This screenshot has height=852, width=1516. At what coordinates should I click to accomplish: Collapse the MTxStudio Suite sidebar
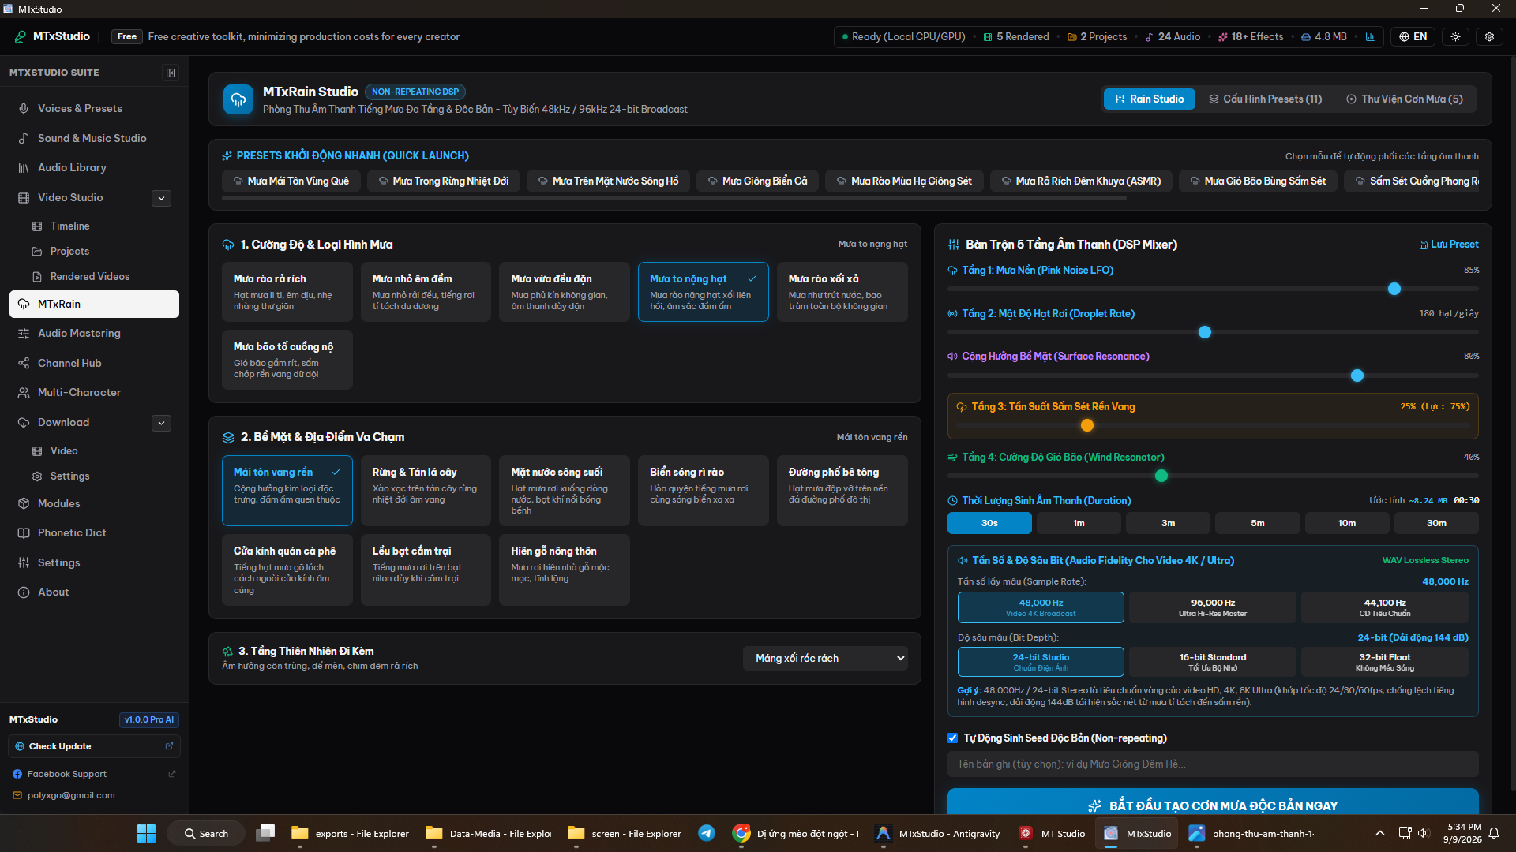[171, 73]
